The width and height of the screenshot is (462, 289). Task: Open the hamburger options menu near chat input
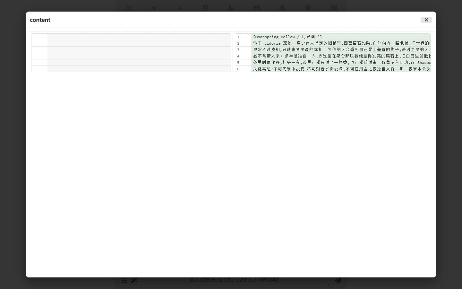124,280
